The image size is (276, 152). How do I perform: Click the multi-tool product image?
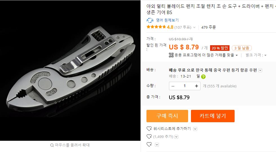[x=70, y=71]
